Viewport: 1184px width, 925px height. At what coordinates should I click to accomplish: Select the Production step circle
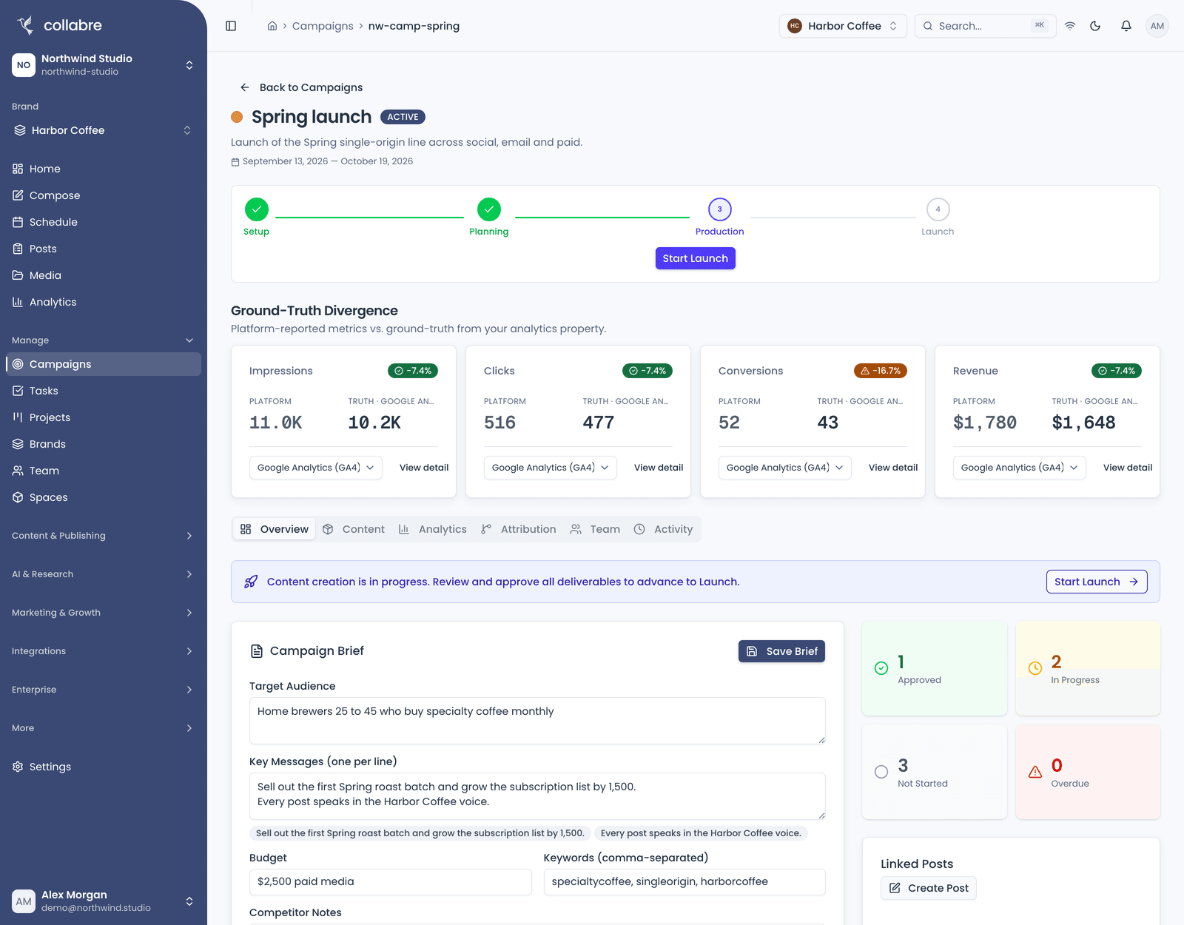[x=720, y=209]
